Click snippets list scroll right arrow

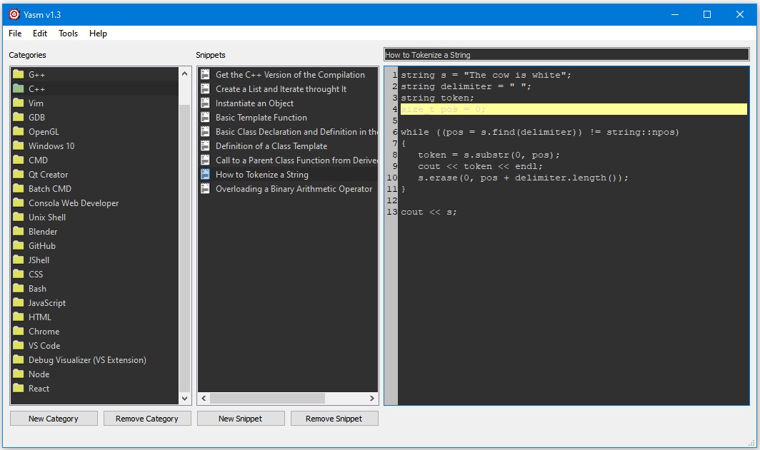pos(371,398)
